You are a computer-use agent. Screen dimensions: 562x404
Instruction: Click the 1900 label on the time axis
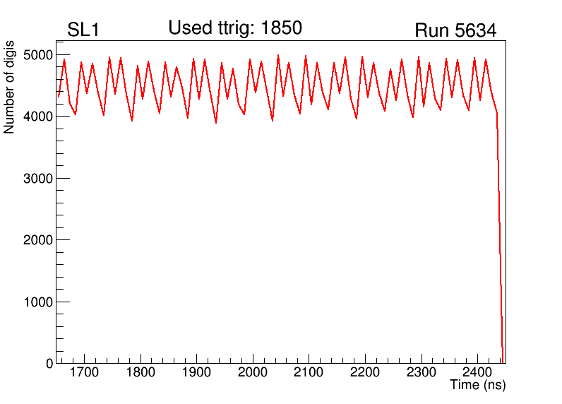pos(196,372)
